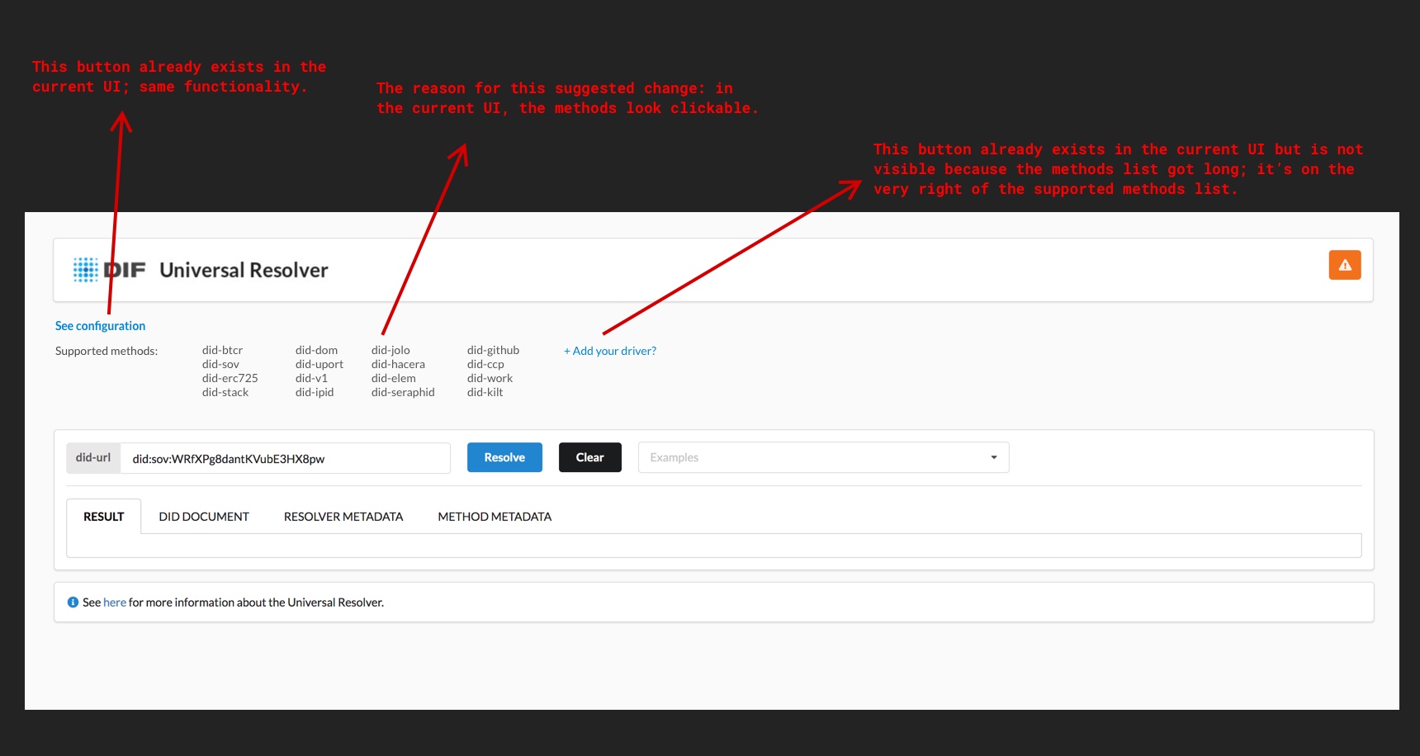Select the did-kilt method
Screen dimensions: 1420x756
tap(485, 392)
